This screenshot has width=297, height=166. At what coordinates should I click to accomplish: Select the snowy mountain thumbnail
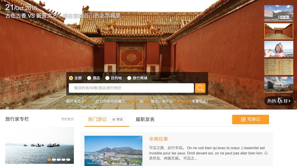tap(279, 13)
